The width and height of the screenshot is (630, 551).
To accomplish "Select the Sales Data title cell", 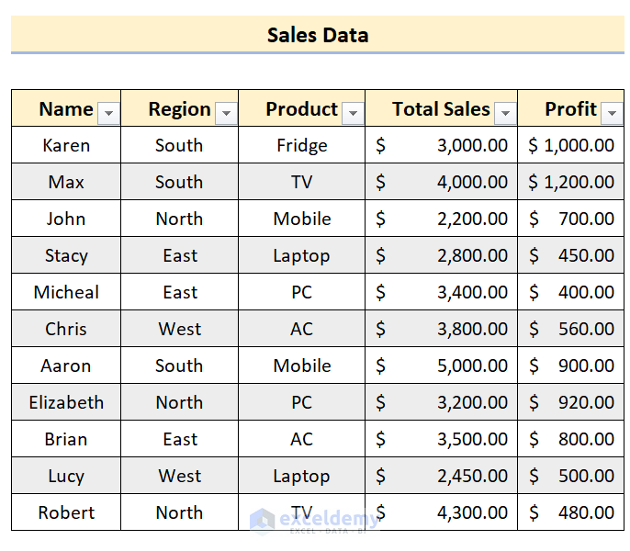I will click(318, 35).
